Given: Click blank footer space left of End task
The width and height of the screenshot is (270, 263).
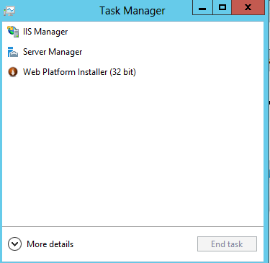Looking at the screenshot, I should tap(135, 244).
